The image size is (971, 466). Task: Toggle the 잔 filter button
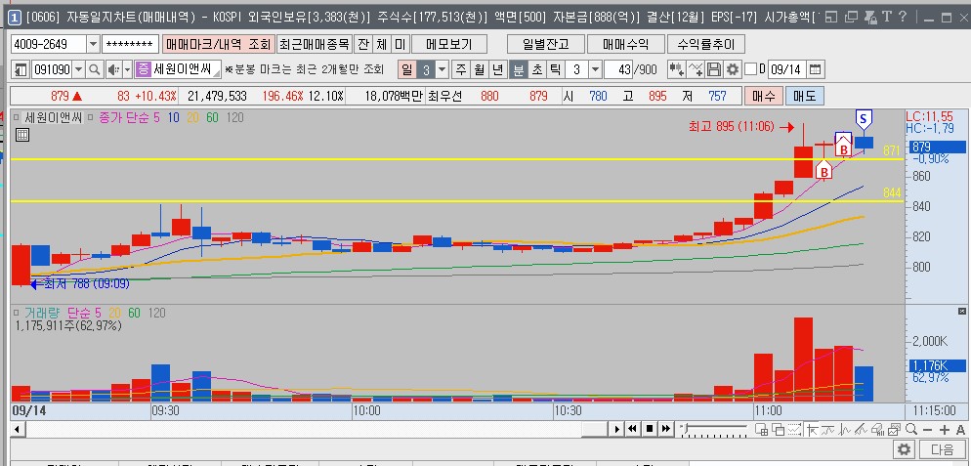click(x=362, y=44)
